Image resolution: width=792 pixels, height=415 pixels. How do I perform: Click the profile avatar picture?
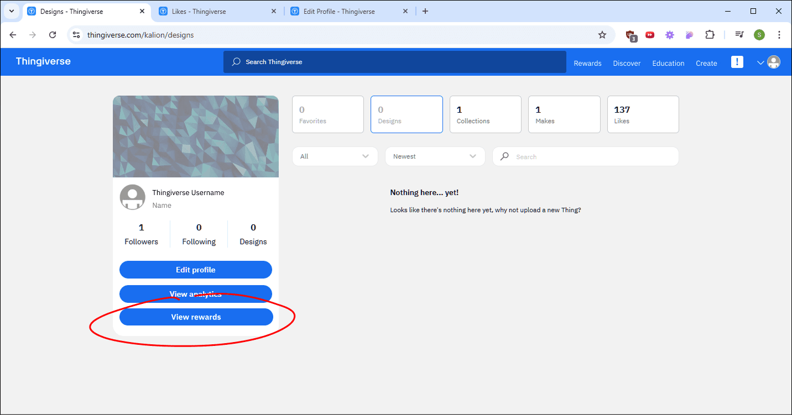pos(133,197)
